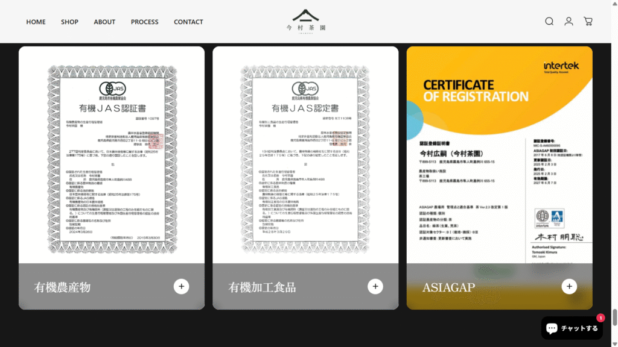Open the PROCESS menu item
This screenshot has width=618, height=347.
pyautogui.click(x=145, y=22)
